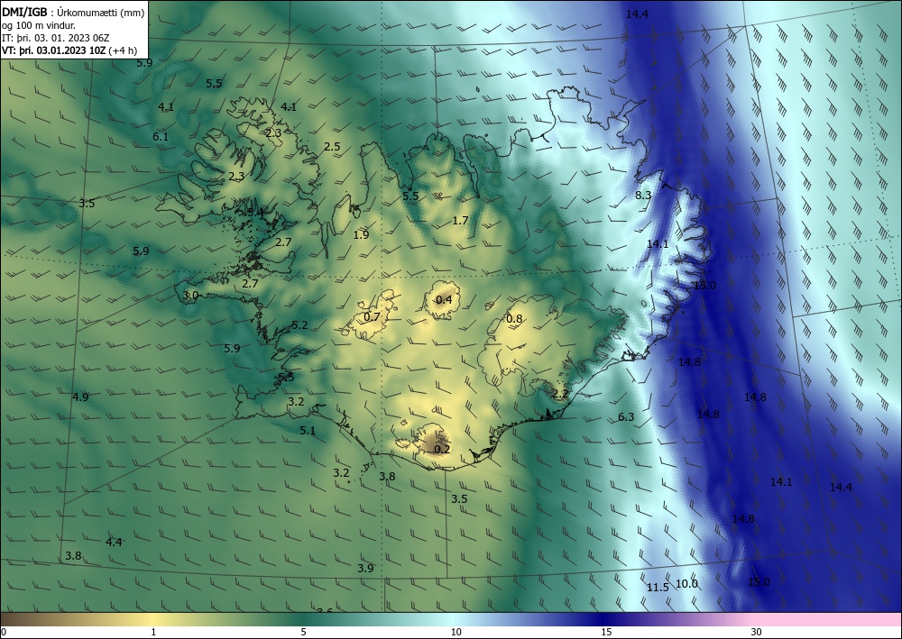Screen dimensions: 902x639
Task: Select the 15 label on the color scale
Action: point(606,633)
